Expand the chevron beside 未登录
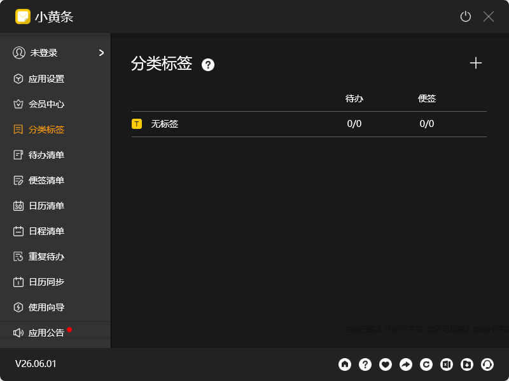509x381 pixels. click(101, 53)
